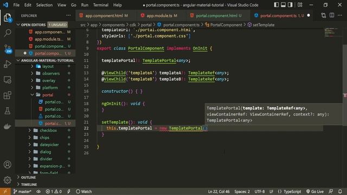Open the editor More Actions ellipsis

pyautogui.click(x=340, y=16)
